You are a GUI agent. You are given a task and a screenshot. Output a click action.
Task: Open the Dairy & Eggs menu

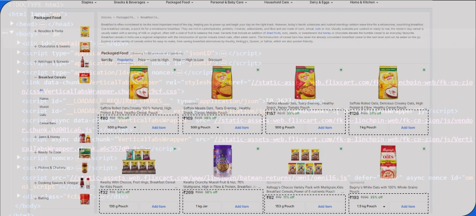tap(321, 2)
